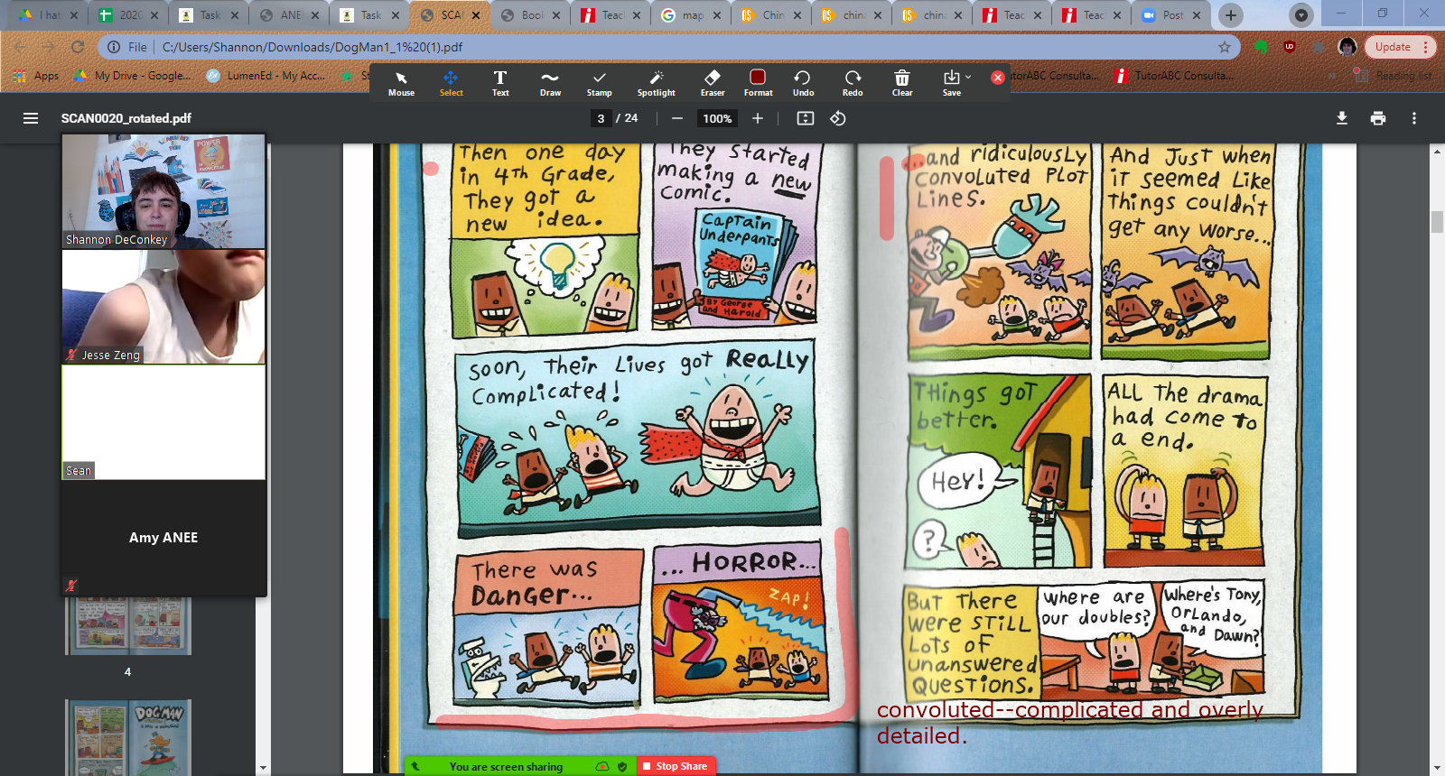Image resolution: width=1445 pixels, height=776 pixels.
Task: Open the last TutorABC Consulta bookmark
Action: [x=1174, y=76]
